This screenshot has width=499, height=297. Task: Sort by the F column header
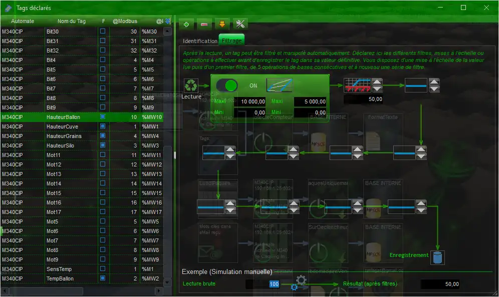[x=103, y=21]
